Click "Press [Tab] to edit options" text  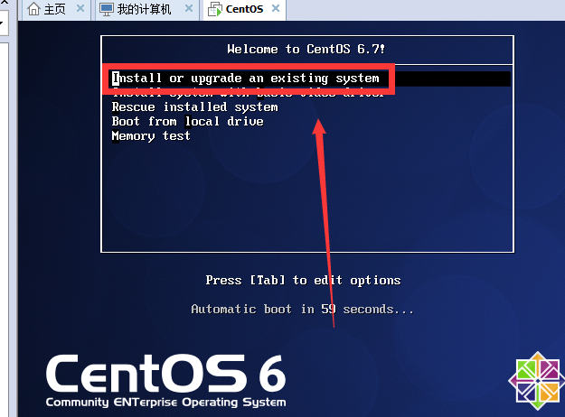[x=303, y=280]
